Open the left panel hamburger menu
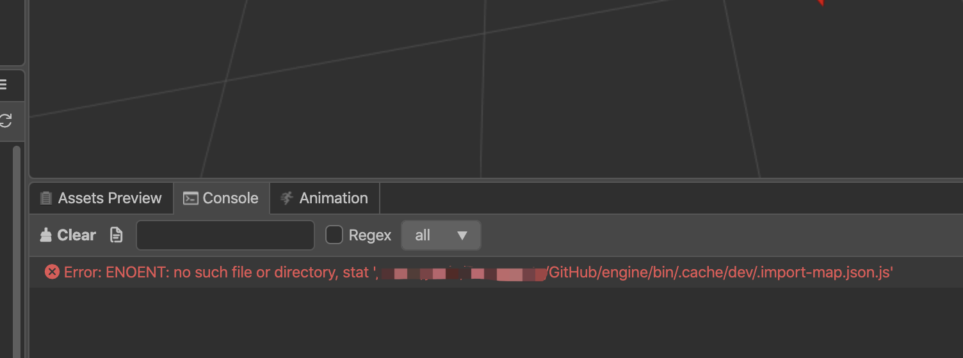The height and width of the screenshot is (358, 963). pos(3,84)
